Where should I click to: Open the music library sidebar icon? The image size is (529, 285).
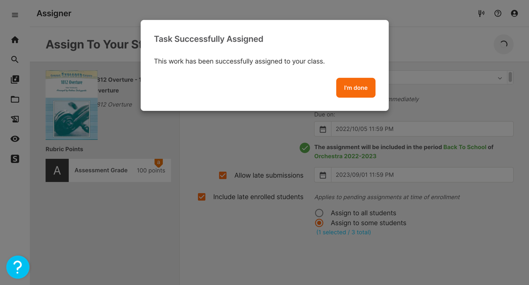point(15,79)
